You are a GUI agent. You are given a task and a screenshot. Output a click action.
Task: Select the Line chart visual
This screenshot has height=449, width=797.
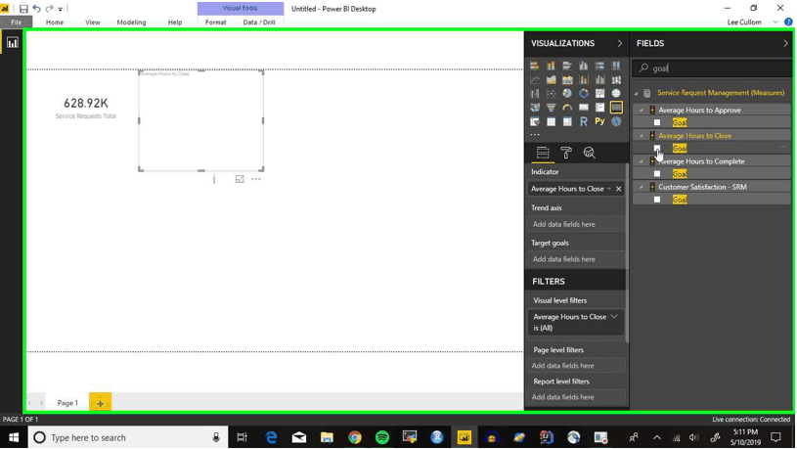[535, 80]
